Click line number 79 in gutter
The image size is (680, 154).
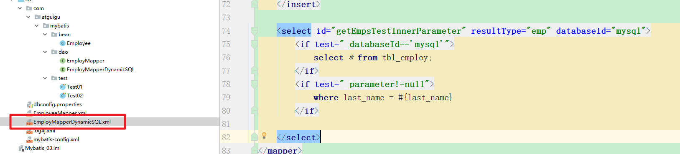coord(226,97)
